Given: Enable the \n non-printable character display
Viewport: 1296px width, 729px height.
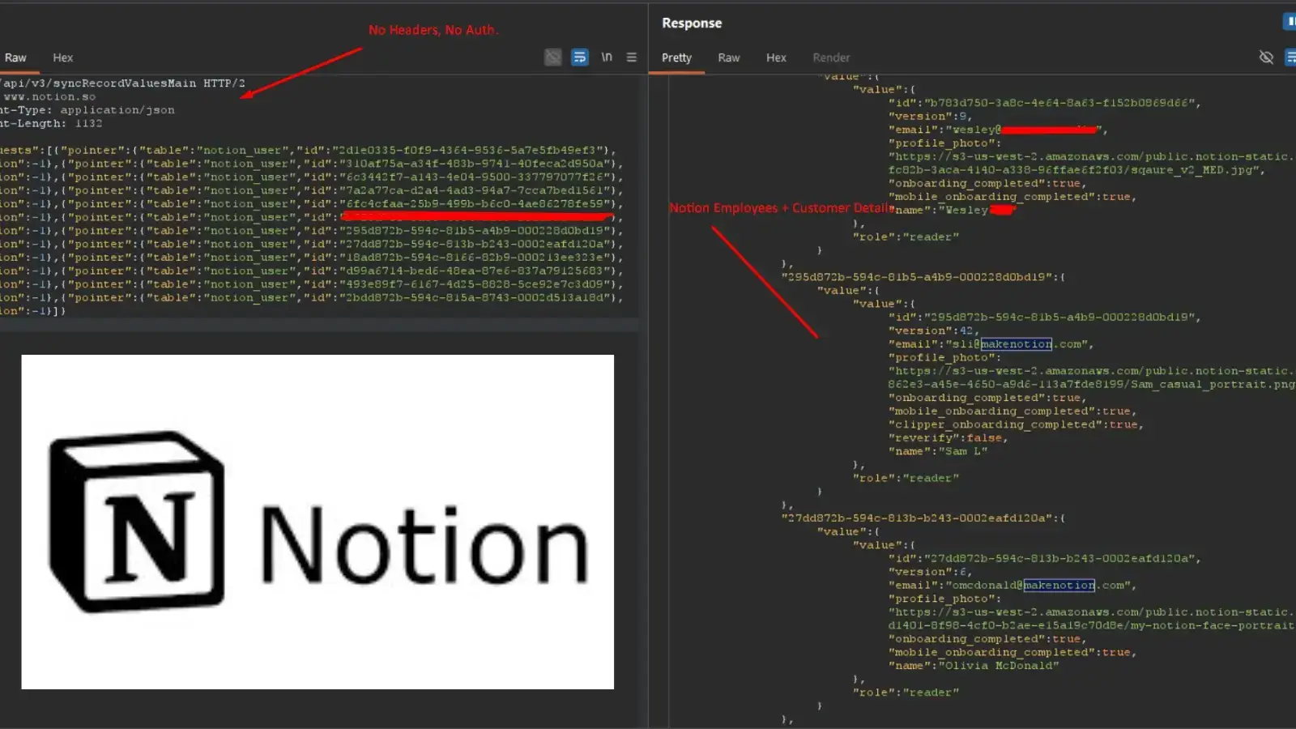Looking at the screenshot, I should click(607, 57).
